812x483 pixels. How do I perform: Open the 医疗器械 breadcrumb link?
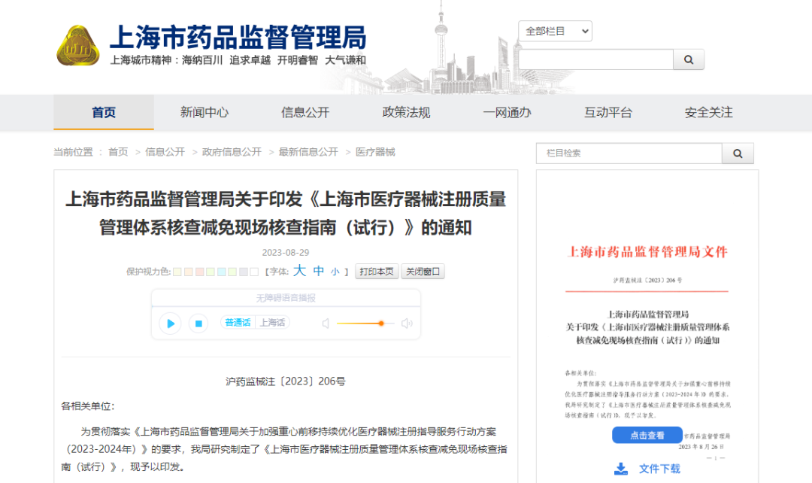(x=374, y=152)
